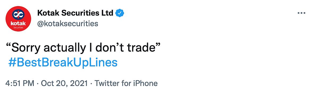
Task: Open the Kotak Securities Ltd display name
Action: point(75,13)
